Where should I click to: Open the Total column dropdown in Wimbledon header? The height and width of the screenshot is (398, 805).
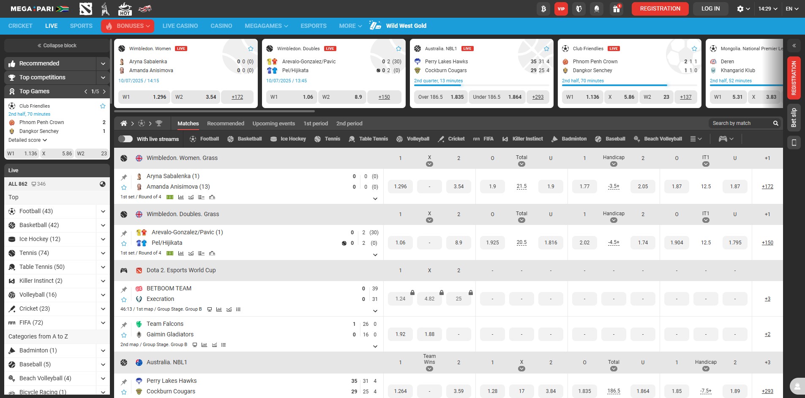pos(521,164)
